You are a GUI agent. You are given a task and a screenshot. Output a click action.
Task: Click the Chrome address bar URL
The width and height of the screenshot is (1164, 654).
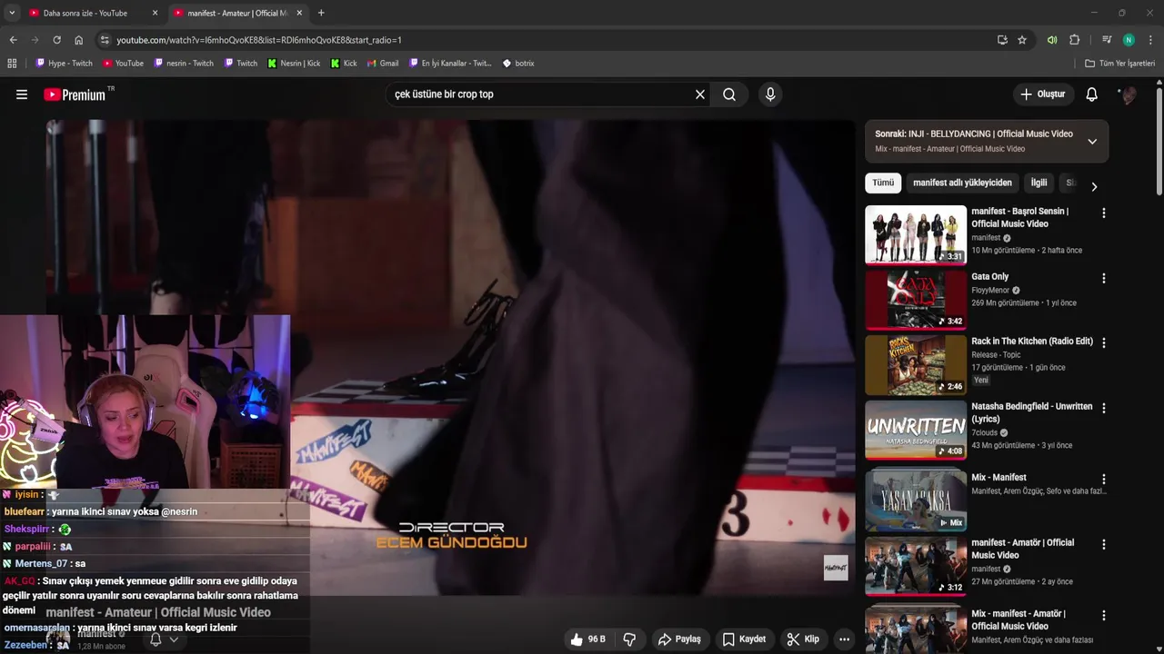pos(259,40)
